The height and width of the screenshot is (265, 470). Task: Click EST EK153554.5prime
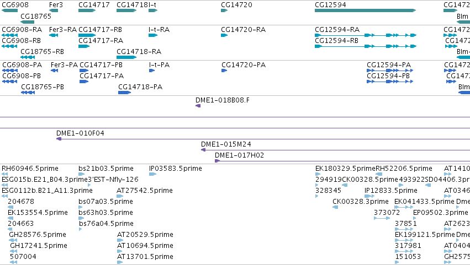(38, 213)
